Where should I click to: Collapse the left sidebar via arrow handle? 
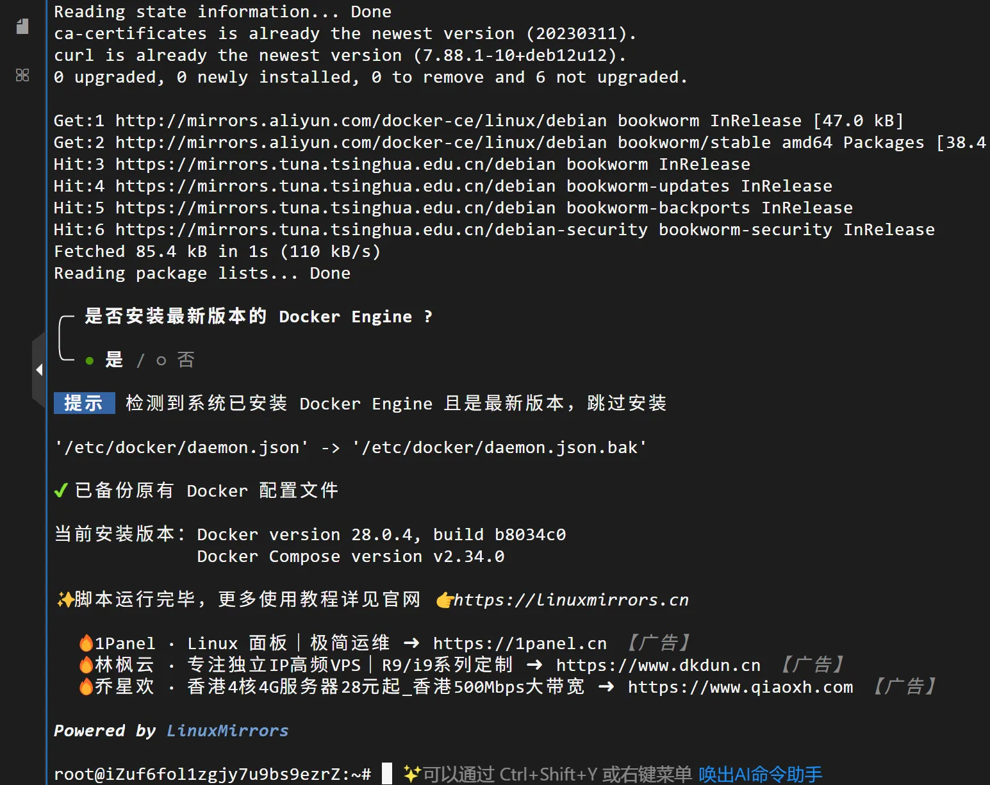(x=40, y=370)
